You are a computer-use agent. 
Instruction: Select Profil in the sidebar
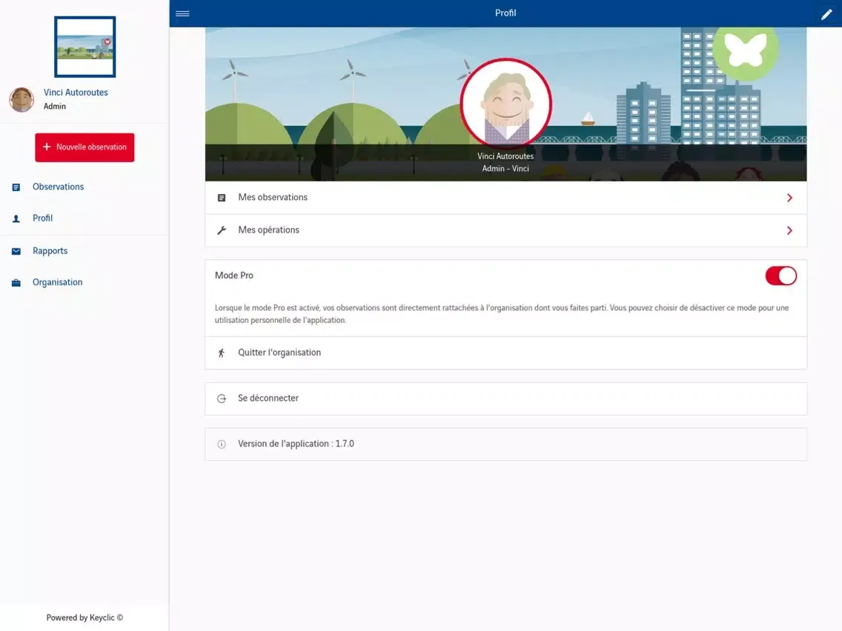click(x=42, y=218)
